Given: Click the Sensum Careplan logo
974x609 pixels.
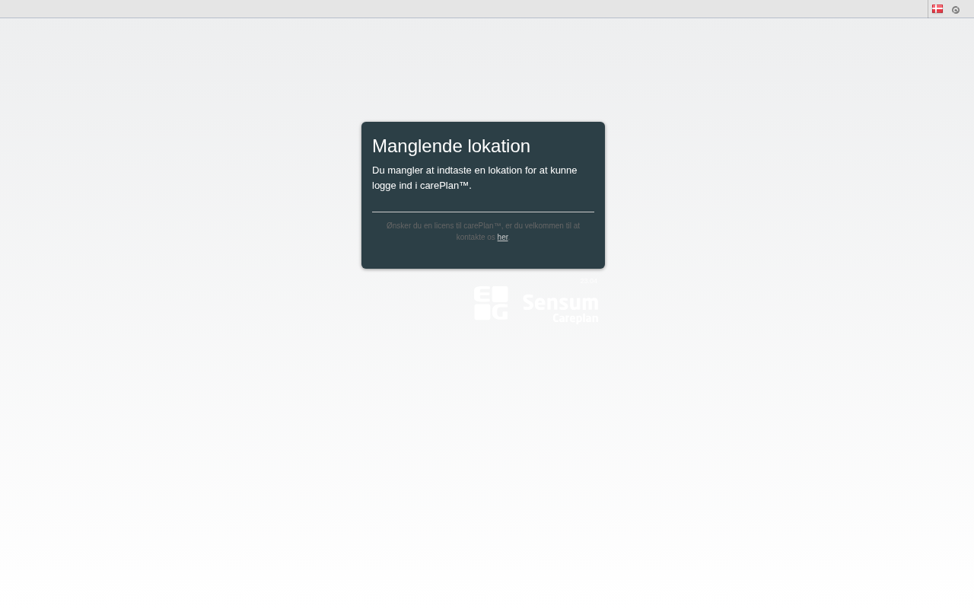Looking at the screenshot, I should tap(562, 308).
